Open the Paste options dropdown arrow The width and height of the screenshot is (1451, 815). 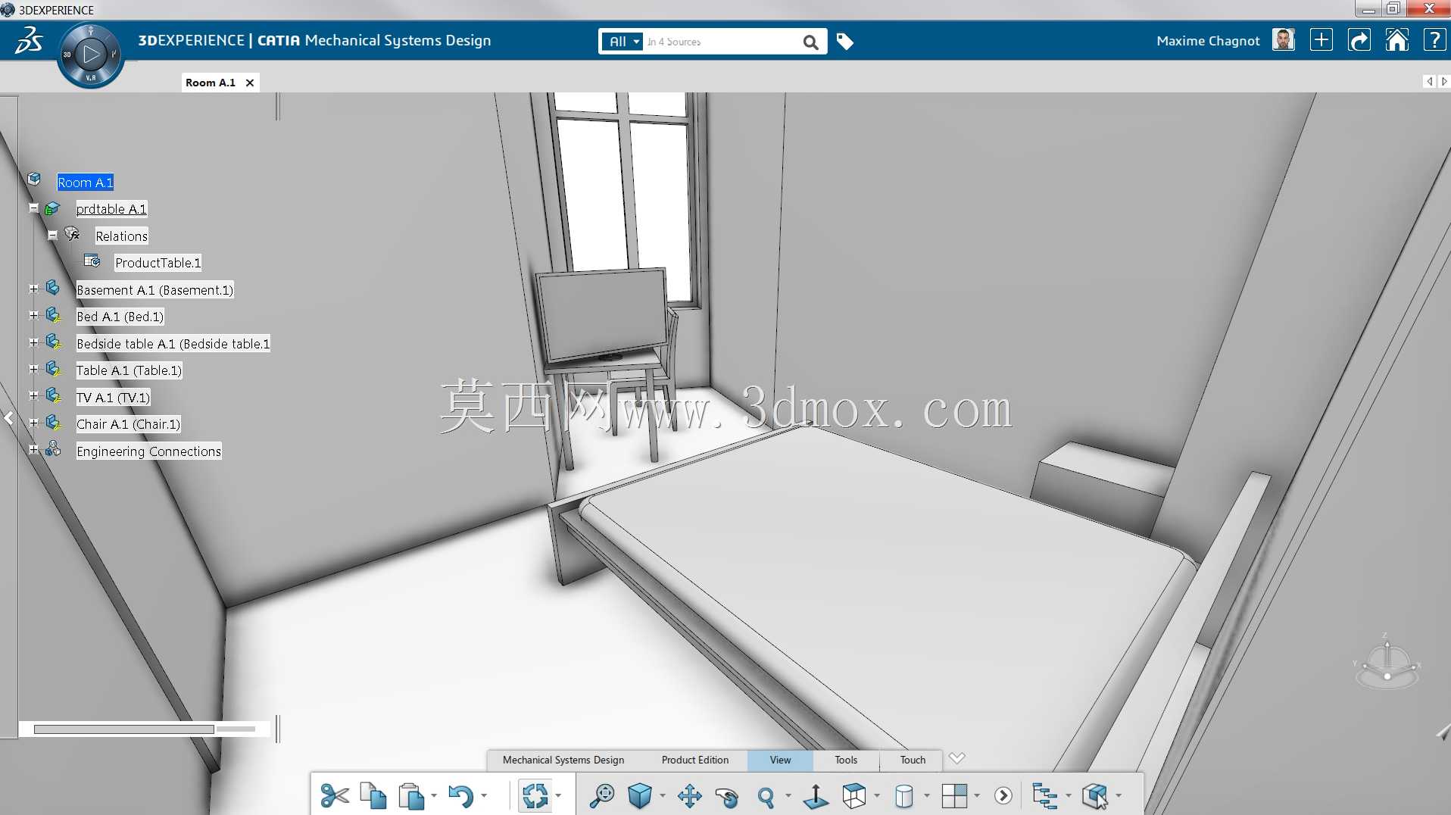(434, 796)
